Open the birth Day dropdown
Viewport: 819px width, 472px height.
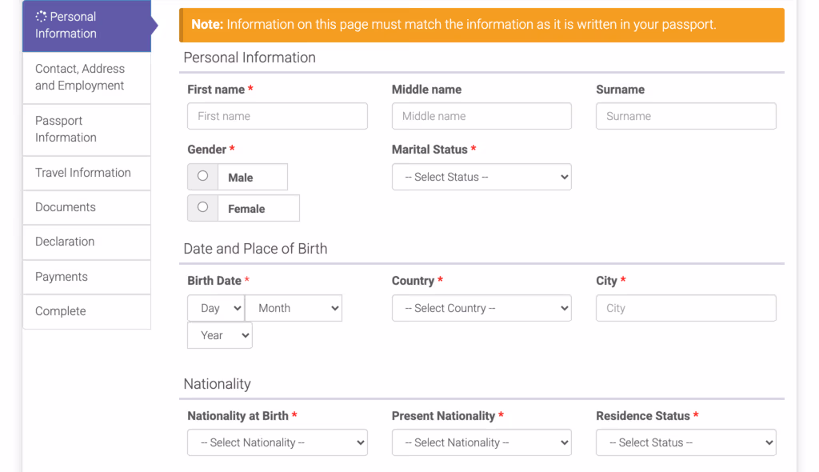click(216, 308)
